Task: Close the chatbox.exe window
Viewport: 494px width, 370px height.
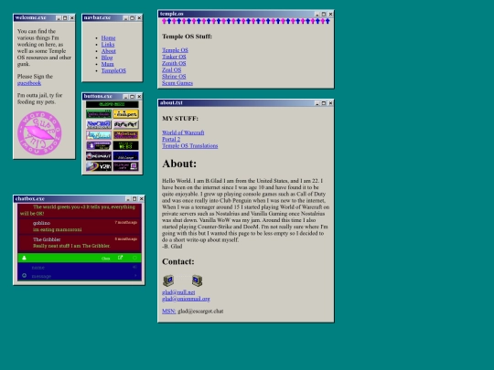Action: pos(141,199)
